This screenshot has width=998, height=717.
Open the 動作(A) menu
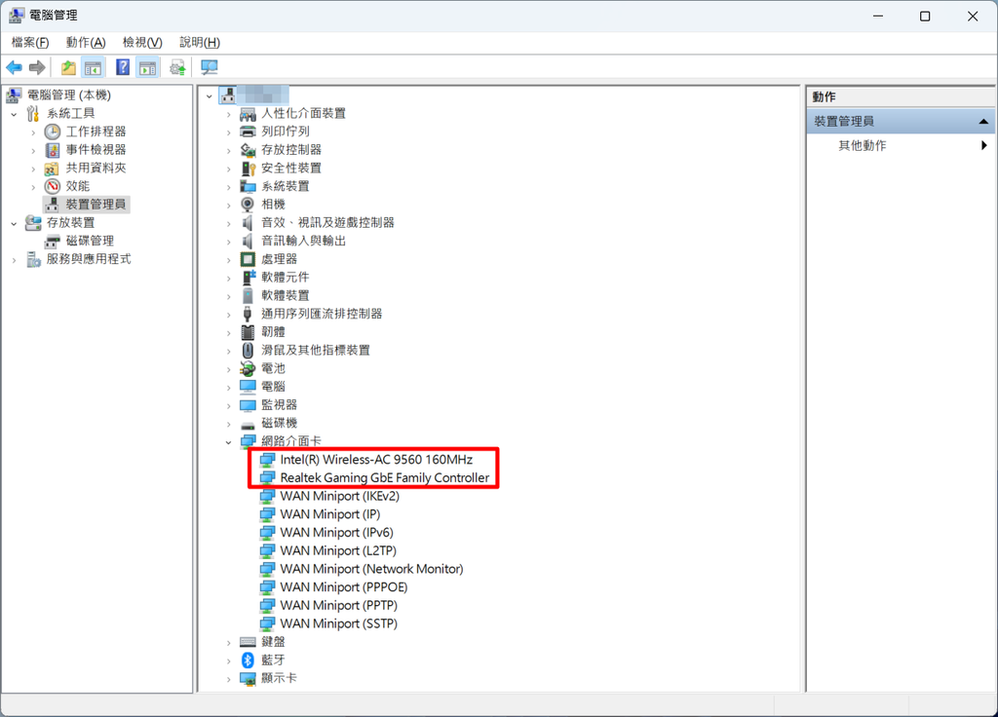(85, 42)
